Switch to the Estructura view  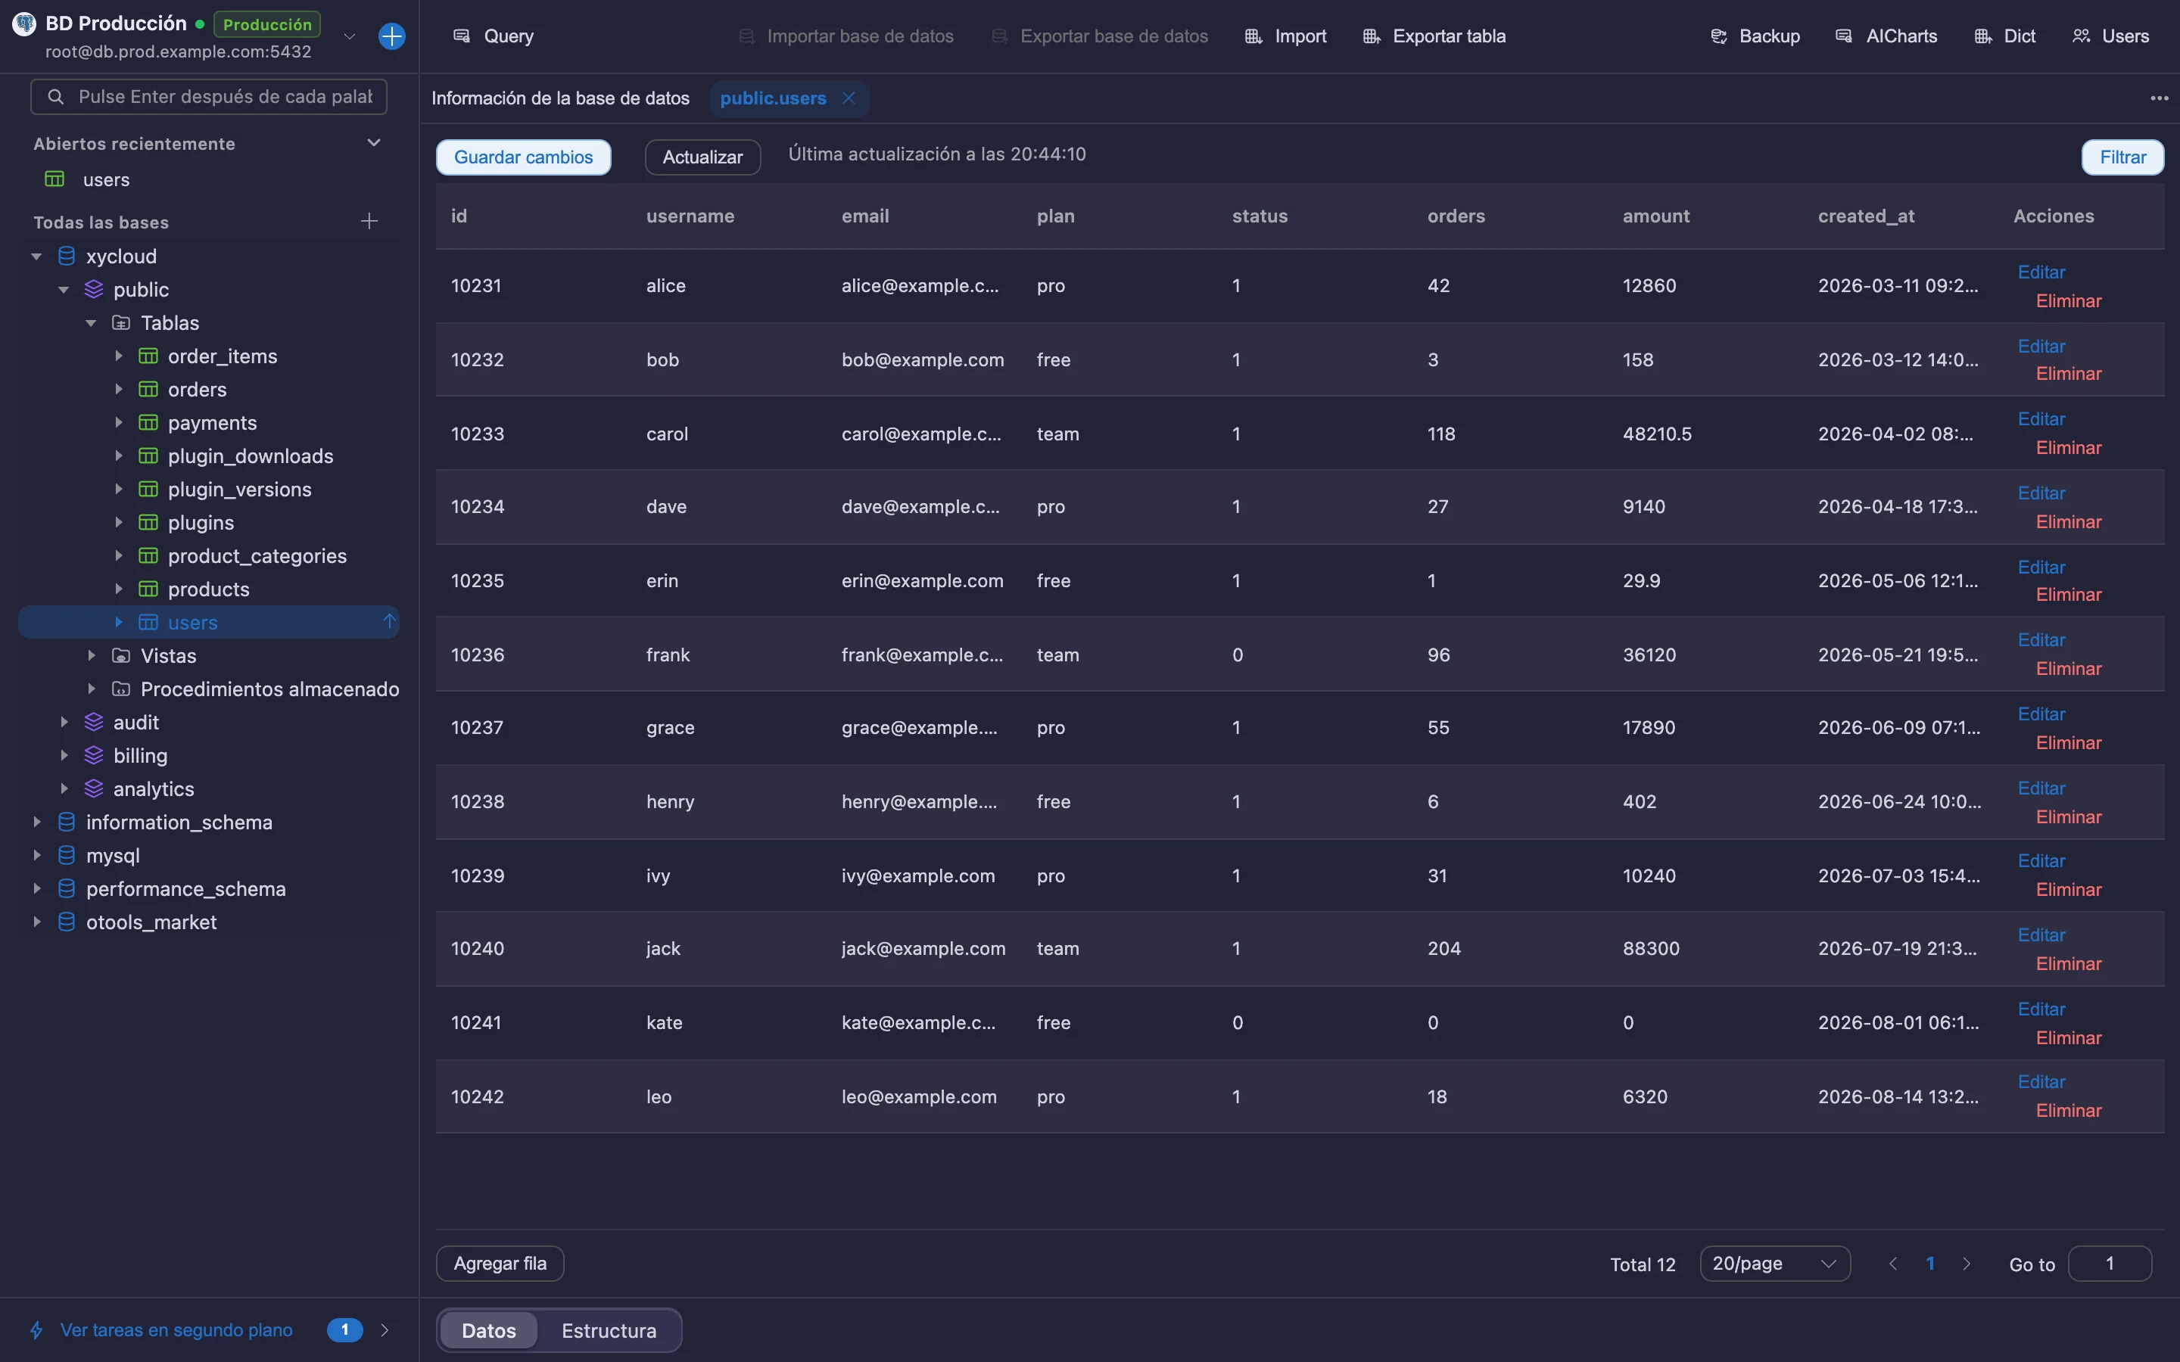609,1330
